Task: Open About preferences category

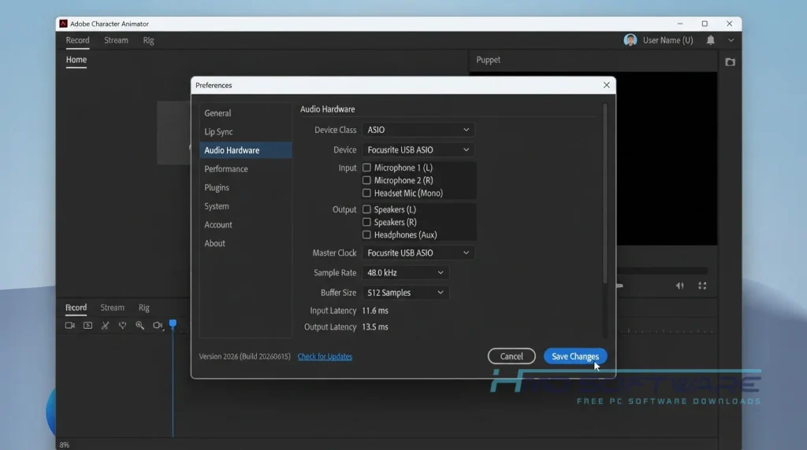Action: click(x=246, y=243)
